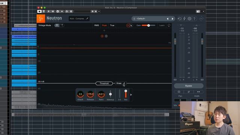240x135 pixels.
Task: Select Peak level detection mode
Action: (x=104, y=25)
